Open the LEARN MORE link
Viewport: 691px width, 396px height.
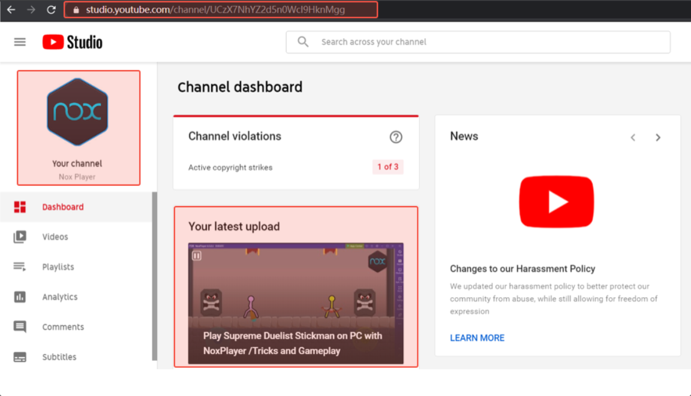tap(477, 338)
